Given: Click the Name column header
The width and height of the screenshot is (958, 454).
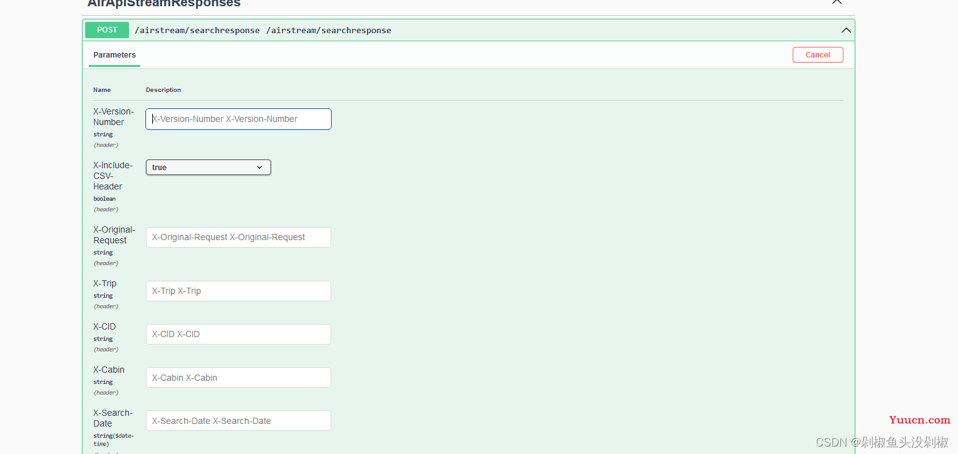Looking at the screenshot, I should pyautogui.click(x=102, y=90).
